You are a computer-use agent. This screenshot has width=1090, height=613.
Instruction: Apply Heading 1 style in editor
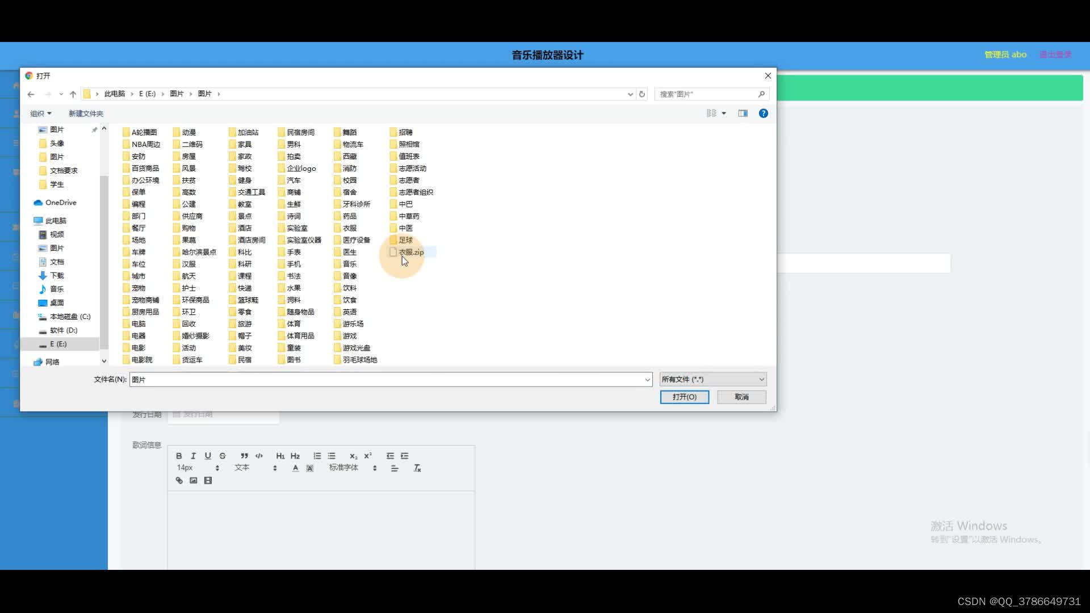click(280, 456)
